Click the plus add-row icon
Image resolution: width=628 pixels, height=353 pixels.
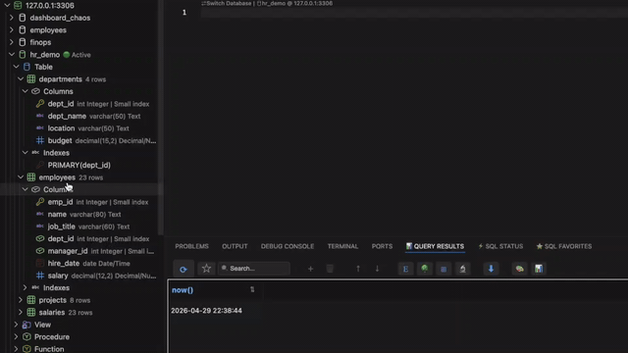coord(310,269)
